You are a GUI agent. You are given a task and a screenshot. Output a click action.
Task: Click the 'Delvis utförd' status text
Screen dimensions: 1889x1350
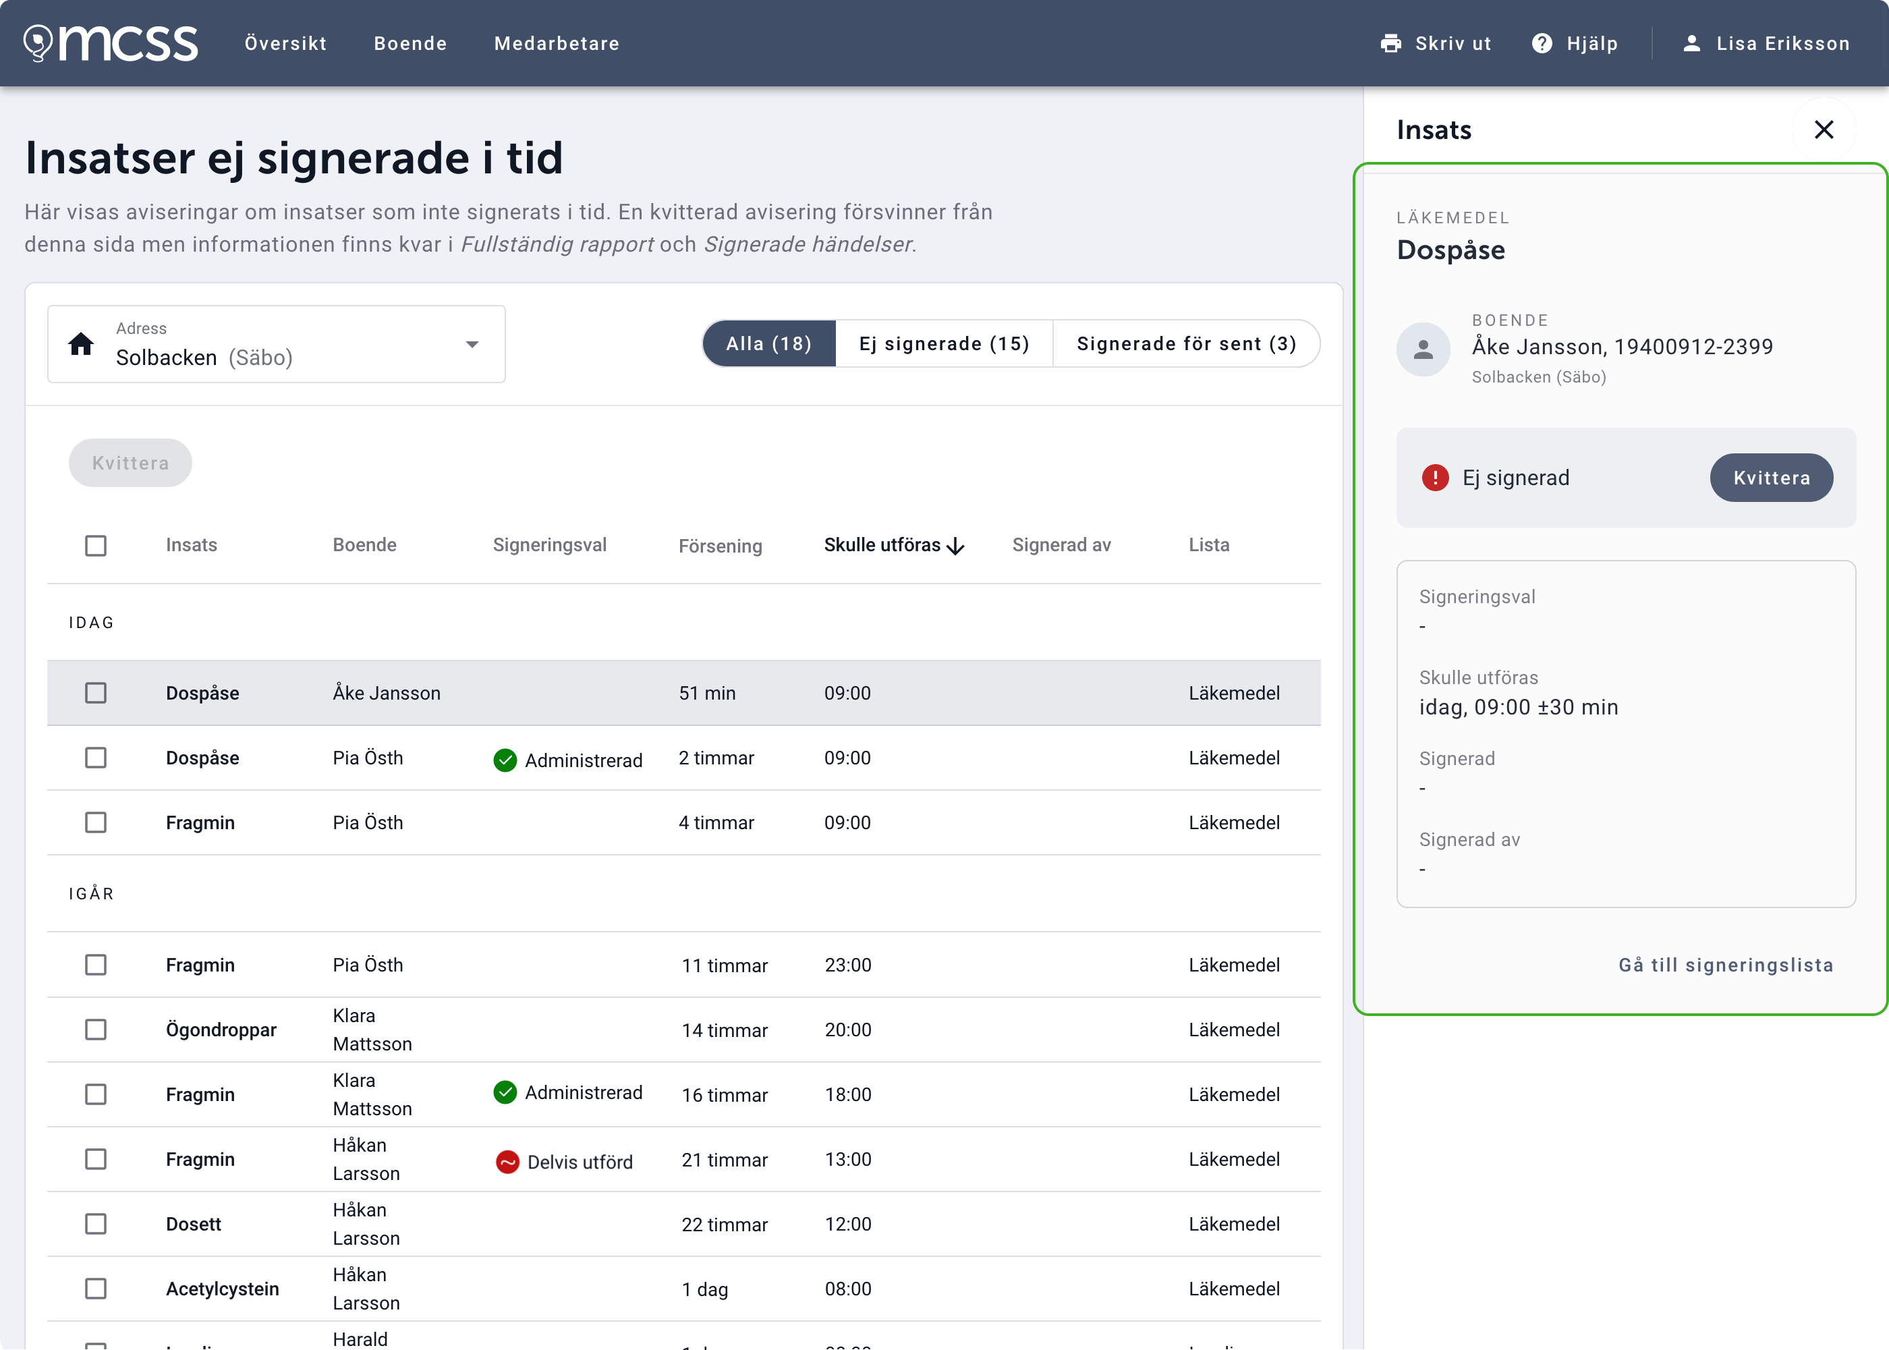[580, 1162]
